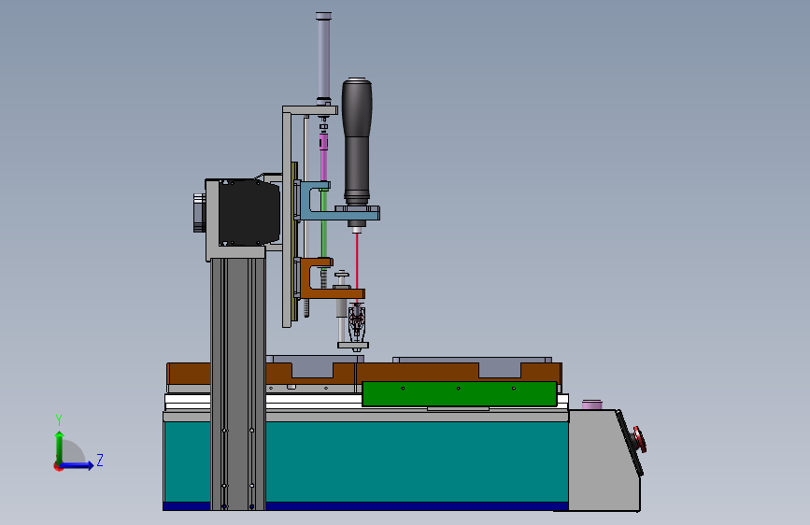Select the black electric screwdriver body
The height and width of the screenshot is (525, 810).
(357, 141)
